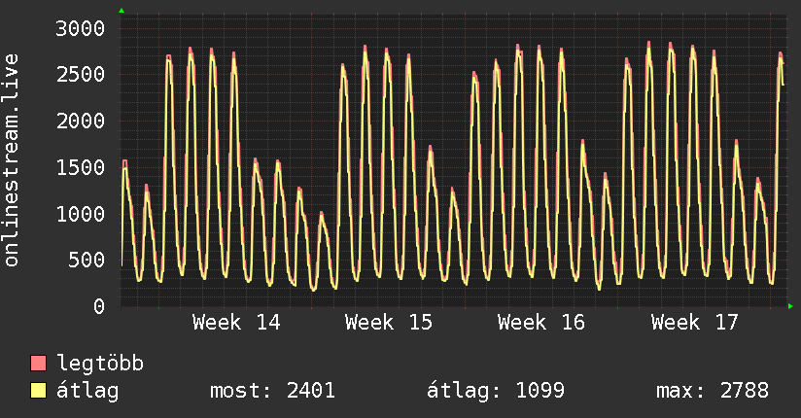Click the 'most: 2401' value
The image size is (801, 418).
[x=273, y=391]
